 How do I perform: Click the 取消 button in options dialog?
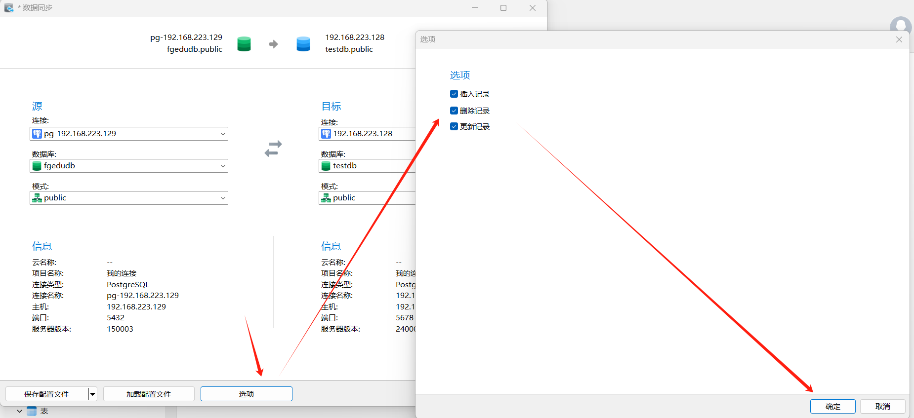[x=882, y=406]
